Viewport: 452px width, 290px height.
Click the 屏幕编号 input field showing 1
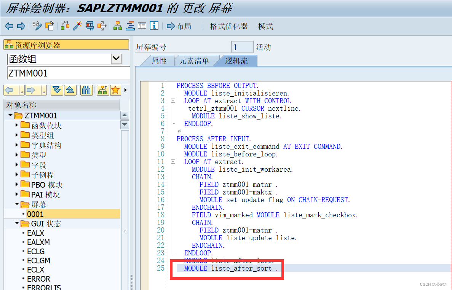(243, 46)
